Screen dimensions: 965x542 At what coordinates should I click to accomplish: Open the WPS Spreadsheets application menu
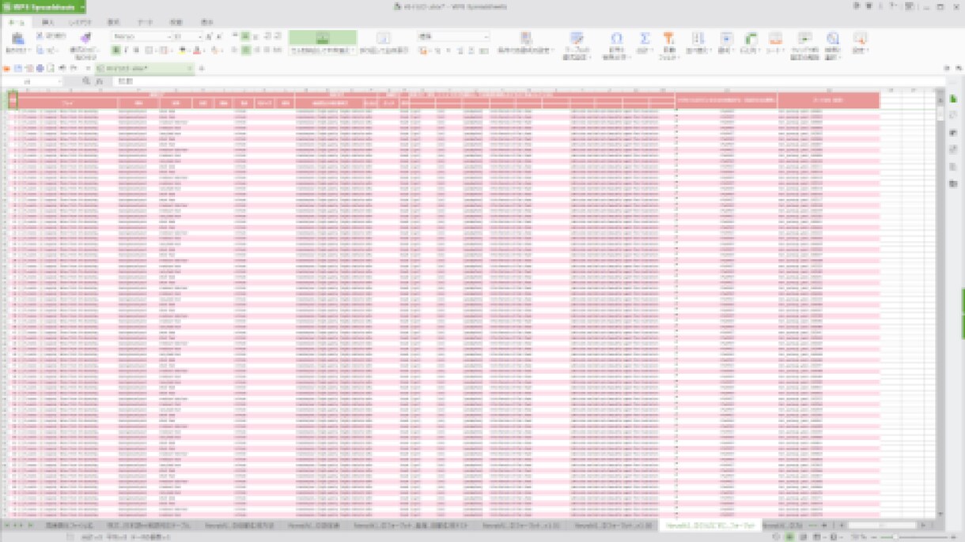(44, 6)
